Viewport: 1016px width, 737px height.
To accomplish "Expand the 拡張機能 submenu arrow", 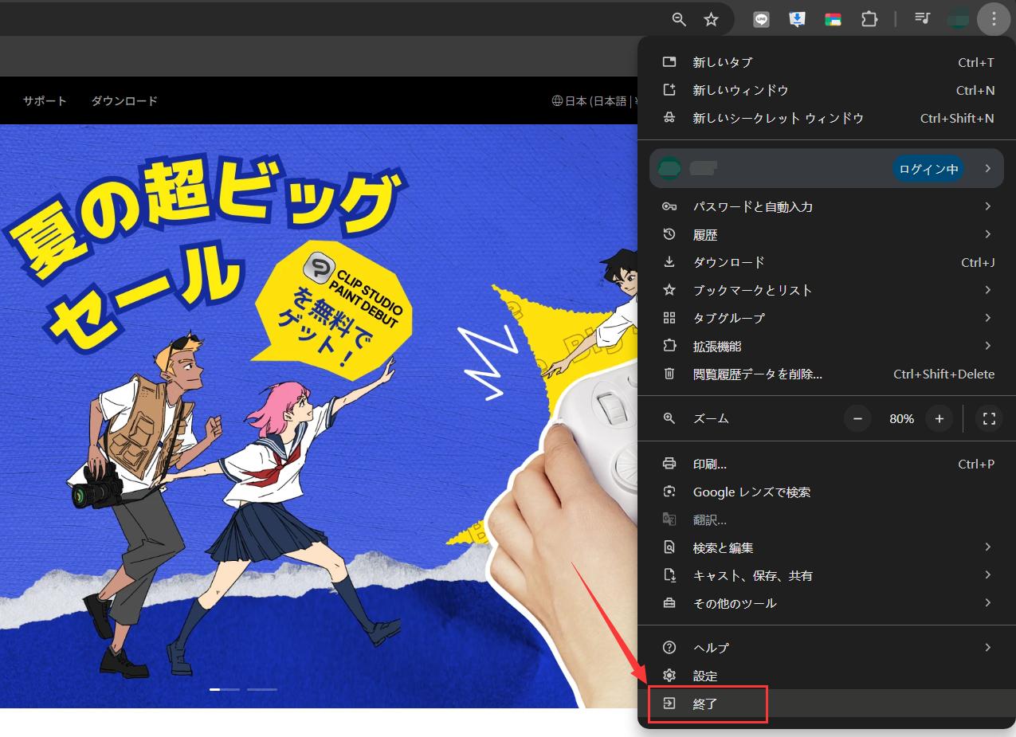I will (x=988, y=346).
